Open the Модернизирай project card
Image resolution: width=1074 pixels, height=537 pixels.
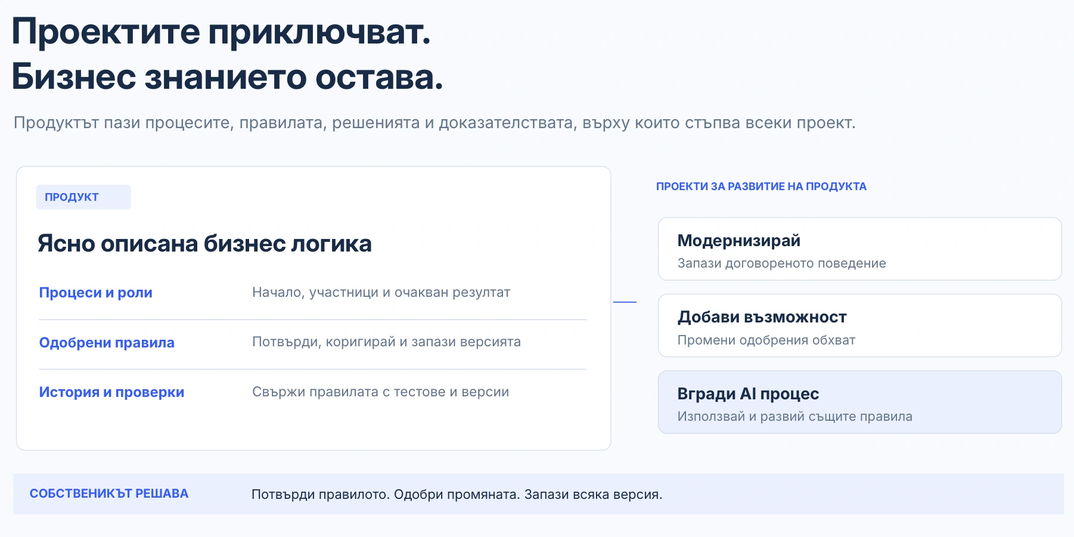[859, 249]
